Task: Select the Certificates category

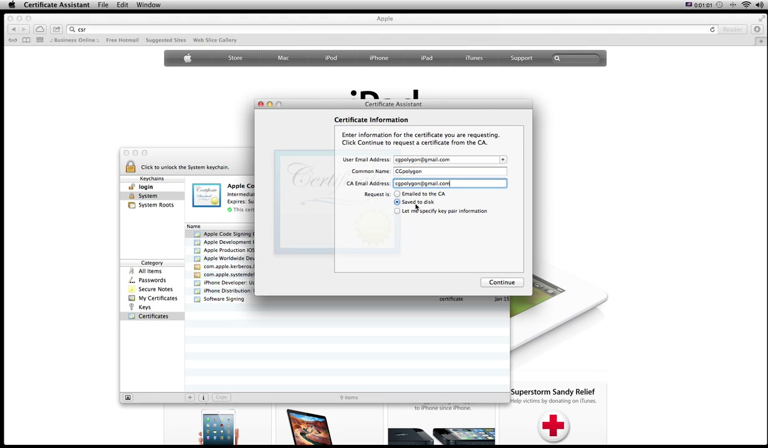Action: [153, 316]
